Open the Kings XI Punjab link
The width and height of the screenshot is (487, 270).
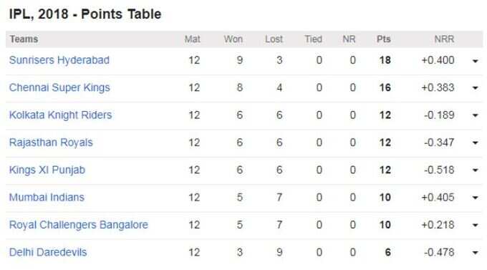[47, 170]
